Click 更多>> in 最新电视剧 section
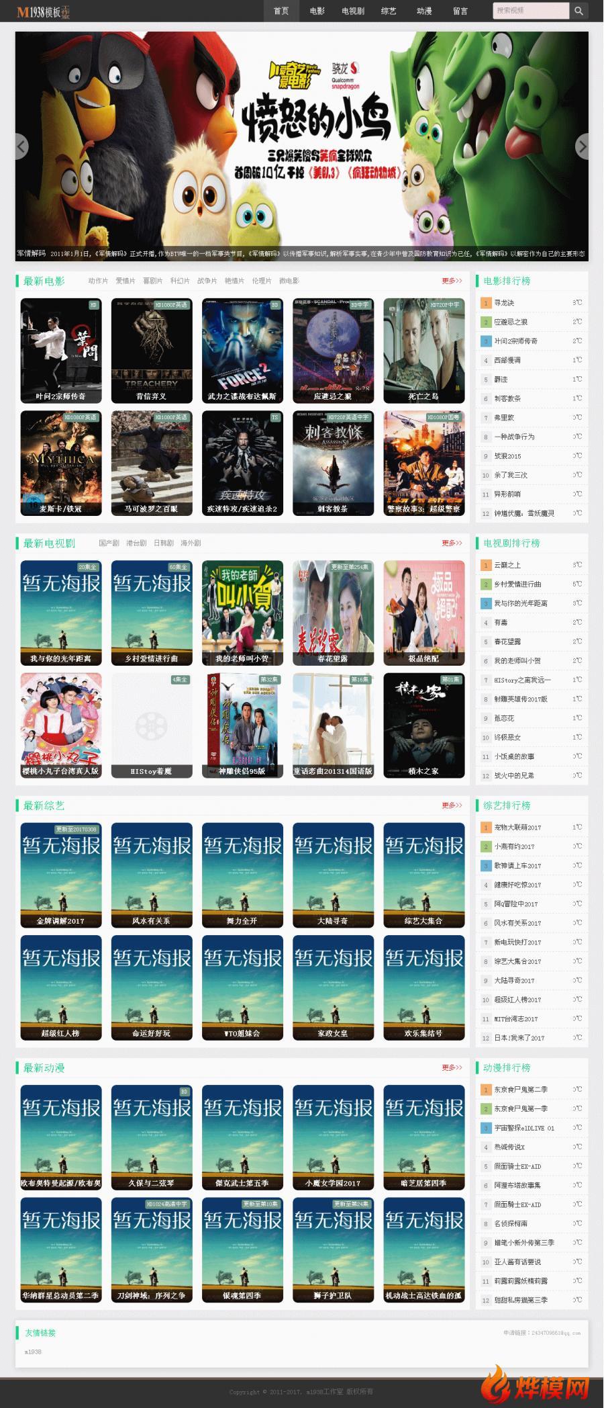 coord(452,543)
